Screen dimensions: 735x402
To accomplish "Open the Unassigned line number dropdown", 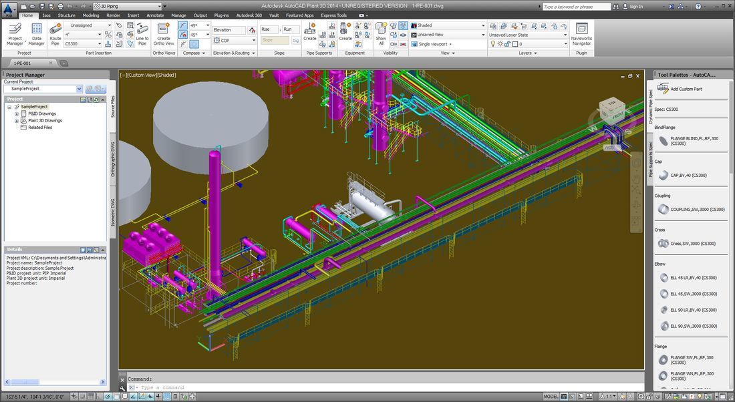I will (x=89, y=25).
